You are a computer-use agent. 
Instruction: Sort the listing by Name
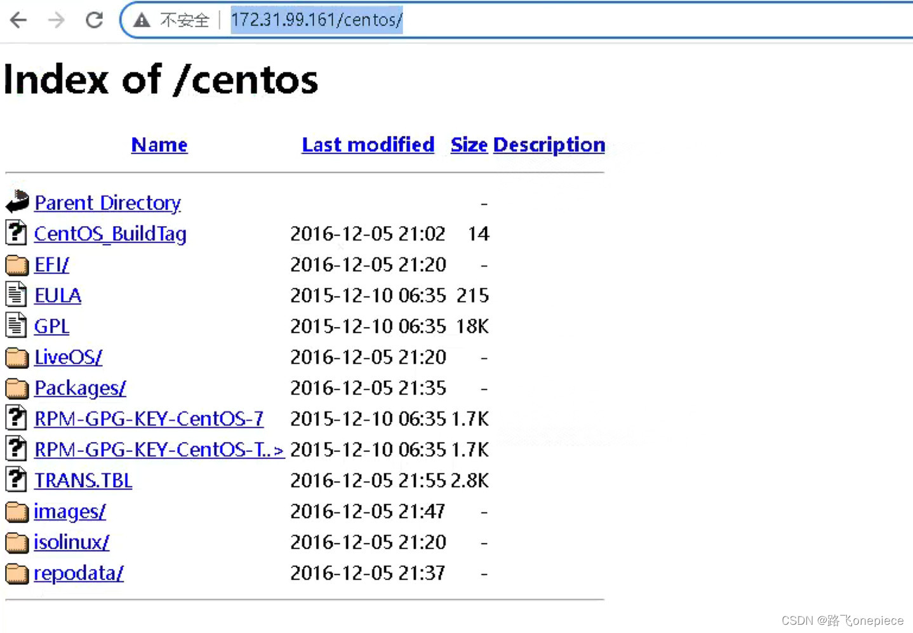point(159,145)
